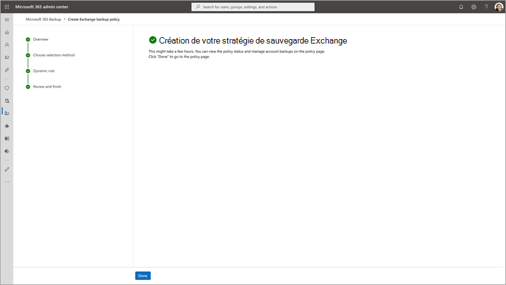Image resolution: width=506 pixels, height=285 pixels.
Task: Open Teams and groups people icon
Action: (7, 70)
